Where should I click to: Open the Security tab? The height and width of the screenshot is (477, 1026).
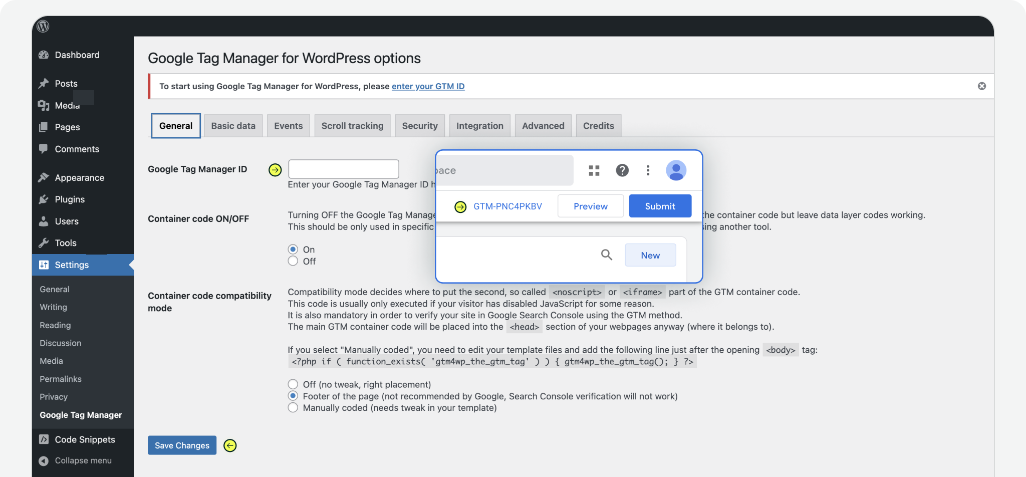pos(420,126)
